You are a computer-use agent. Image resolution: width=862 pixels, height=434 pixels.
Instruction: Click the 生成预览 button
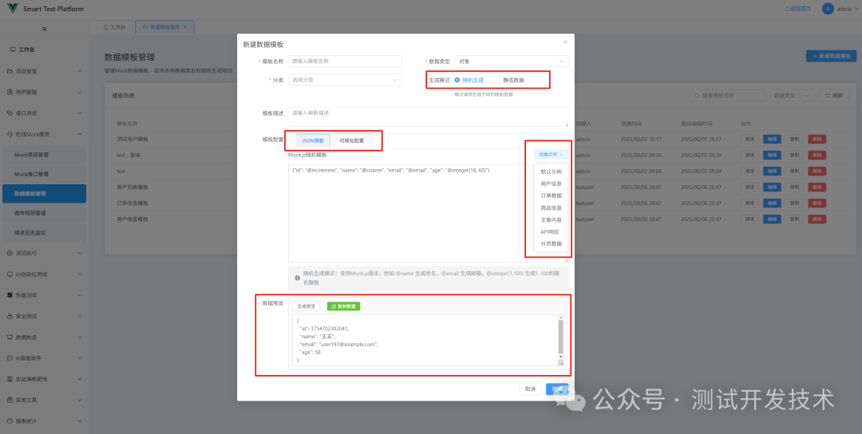306,306
